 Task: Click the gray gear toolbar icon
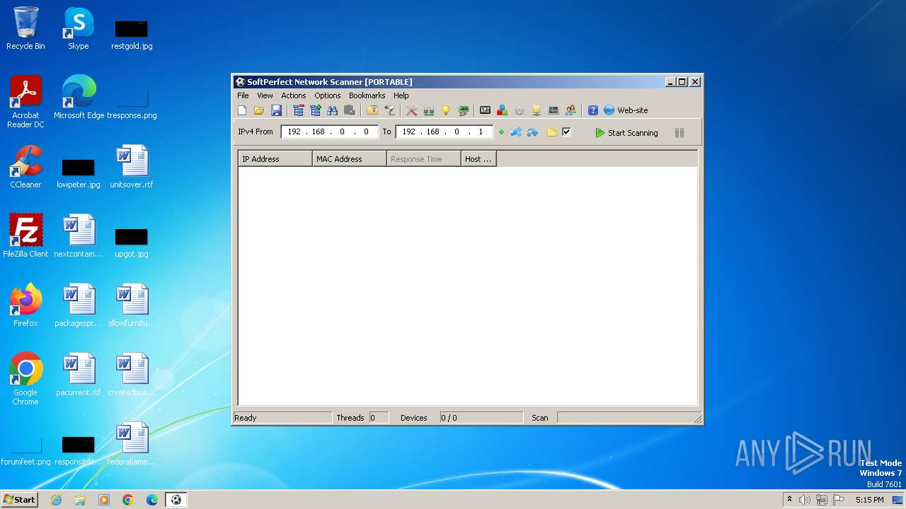coord(520,110)
